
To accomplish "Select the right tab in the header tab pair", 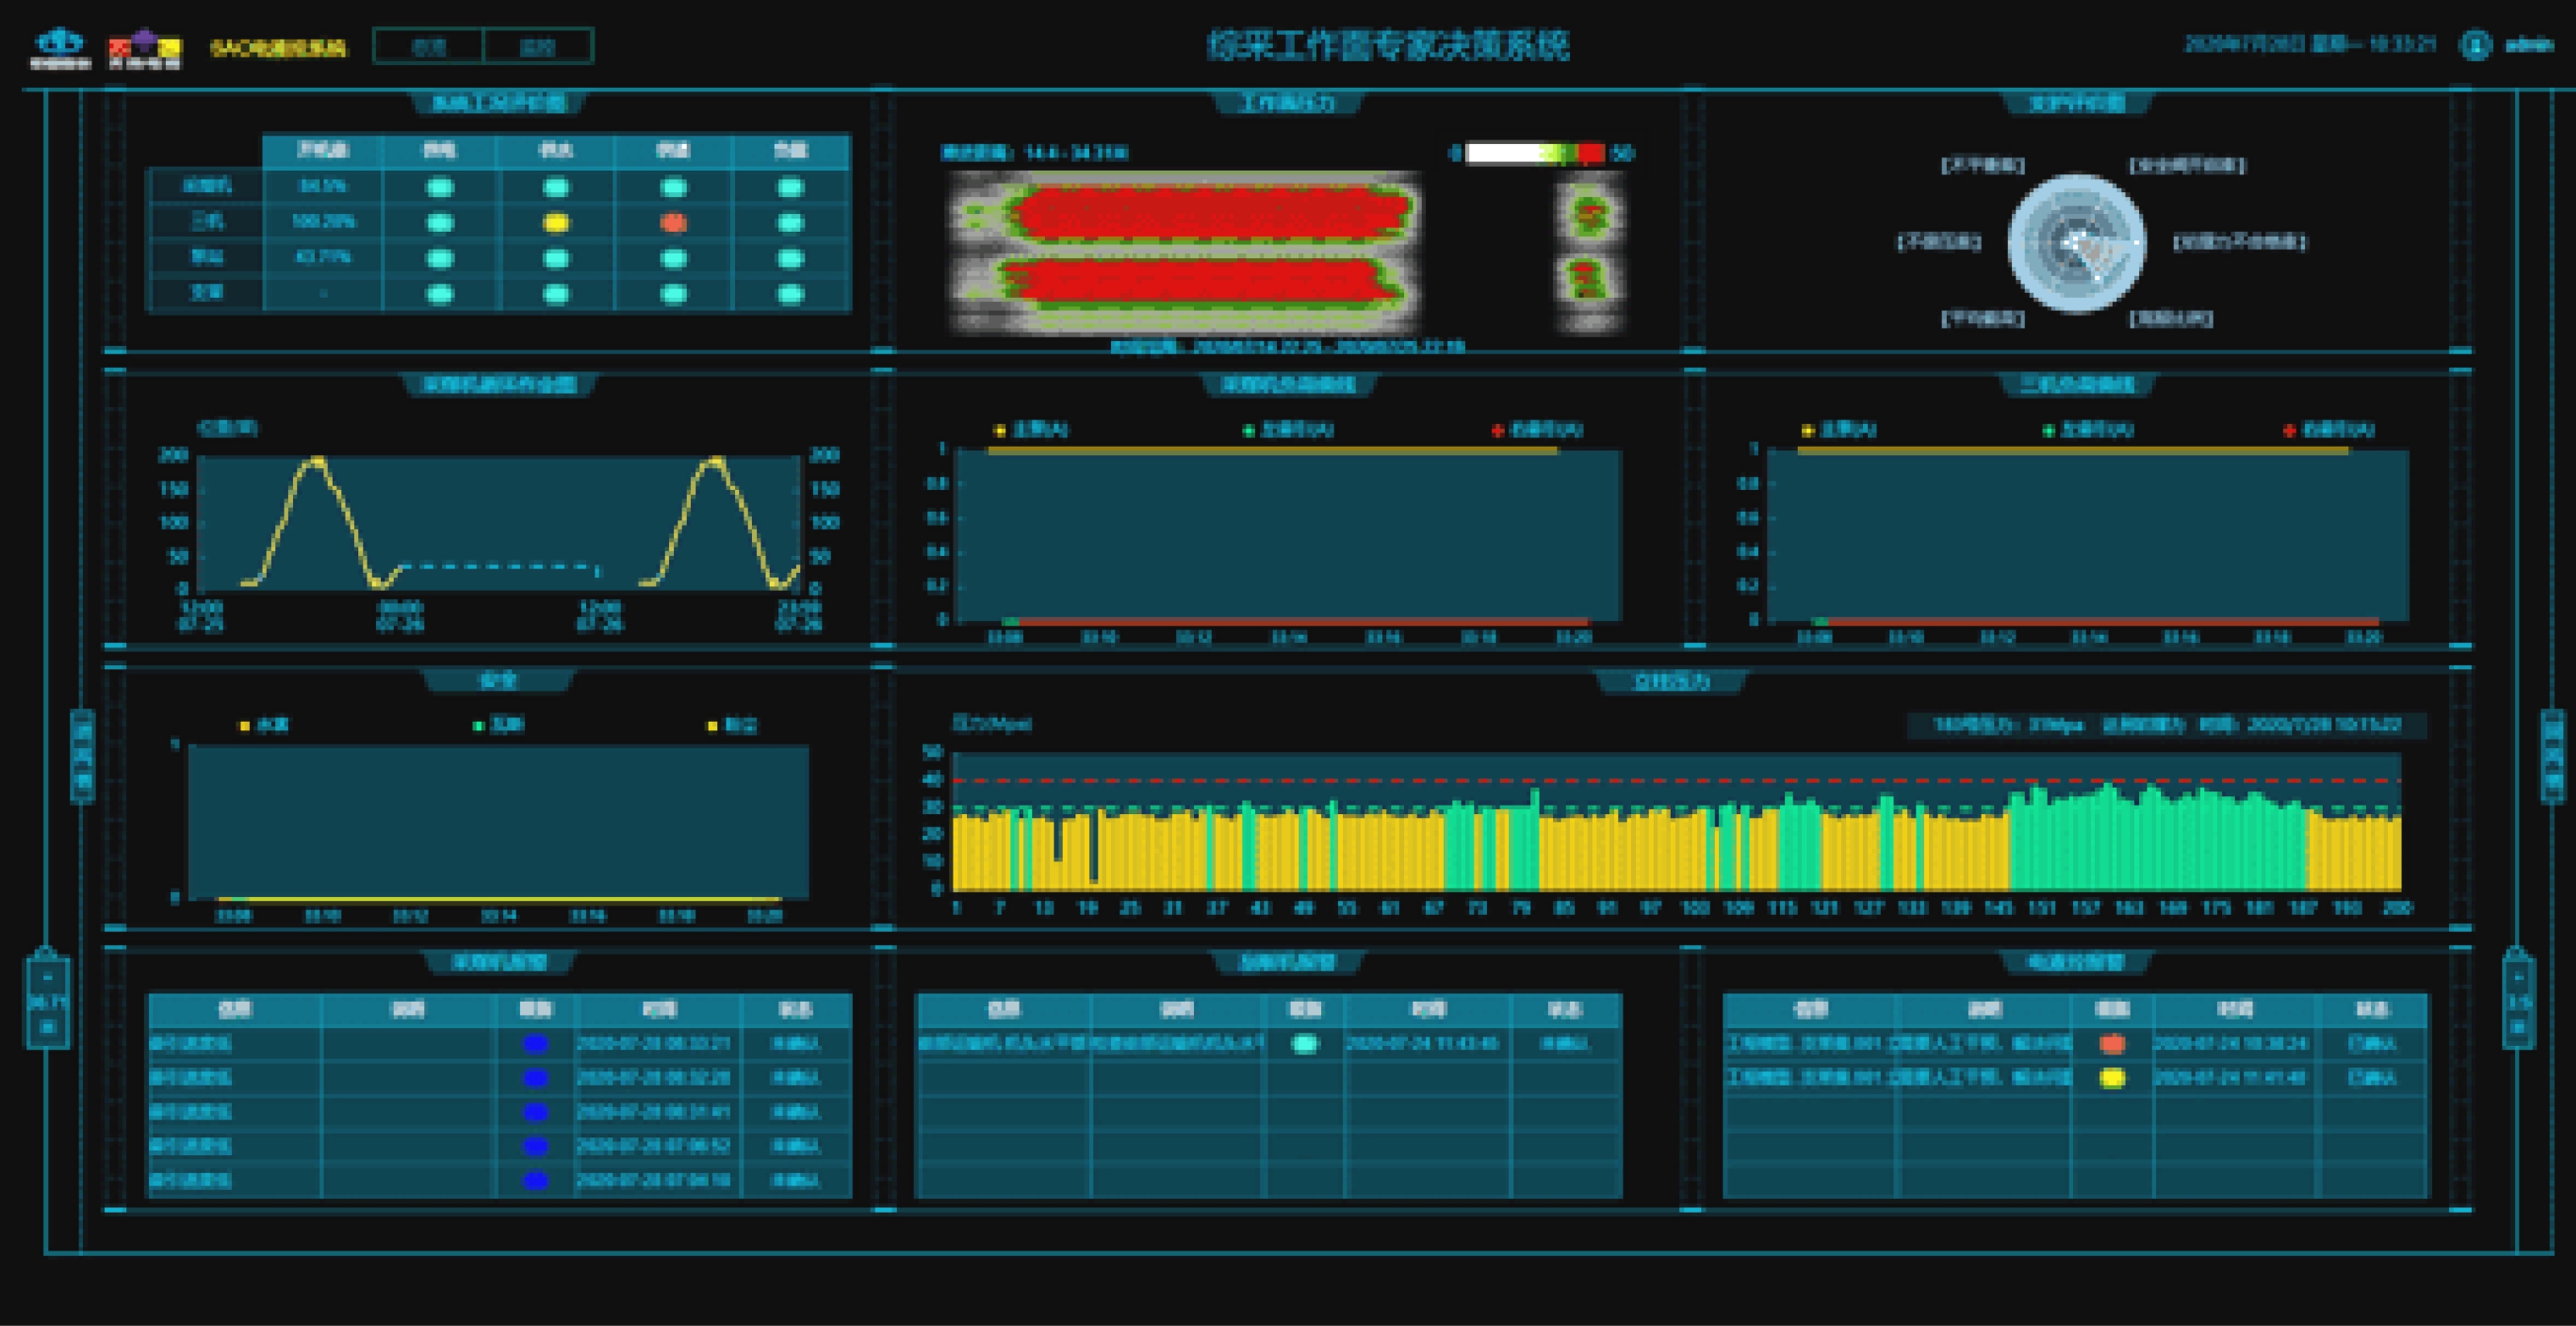I will [x=537, y=47].
